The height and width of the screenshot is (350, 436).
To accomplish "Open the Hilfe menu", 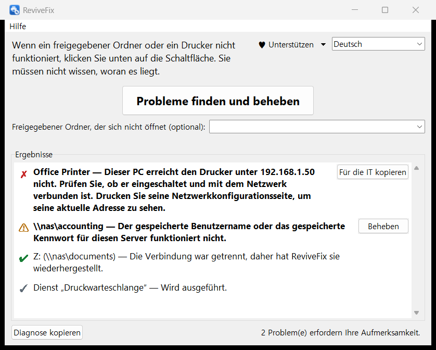I will tap(18, 26).
